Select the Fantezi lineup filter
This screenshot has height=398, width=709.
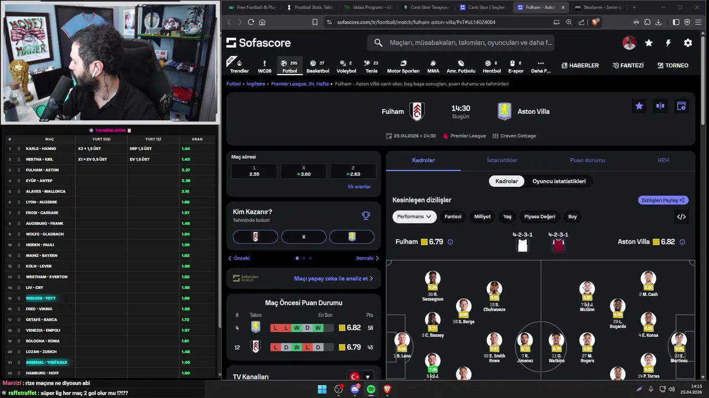click(453, 217)
